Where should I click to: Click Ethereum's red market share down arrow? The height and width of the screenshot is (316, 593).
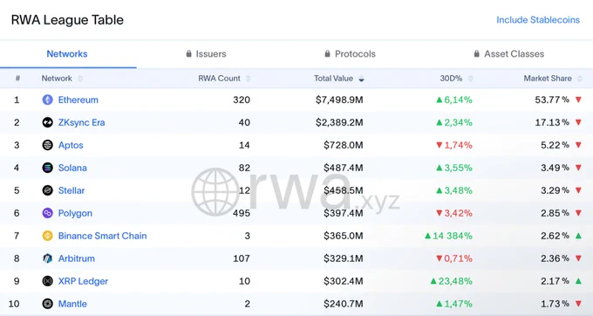pos(578,100)
